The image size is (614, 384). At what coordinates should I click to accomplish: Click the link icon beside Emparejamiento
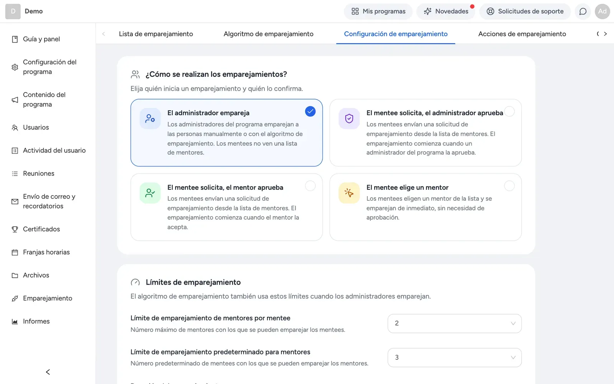[x=15, y=298]
